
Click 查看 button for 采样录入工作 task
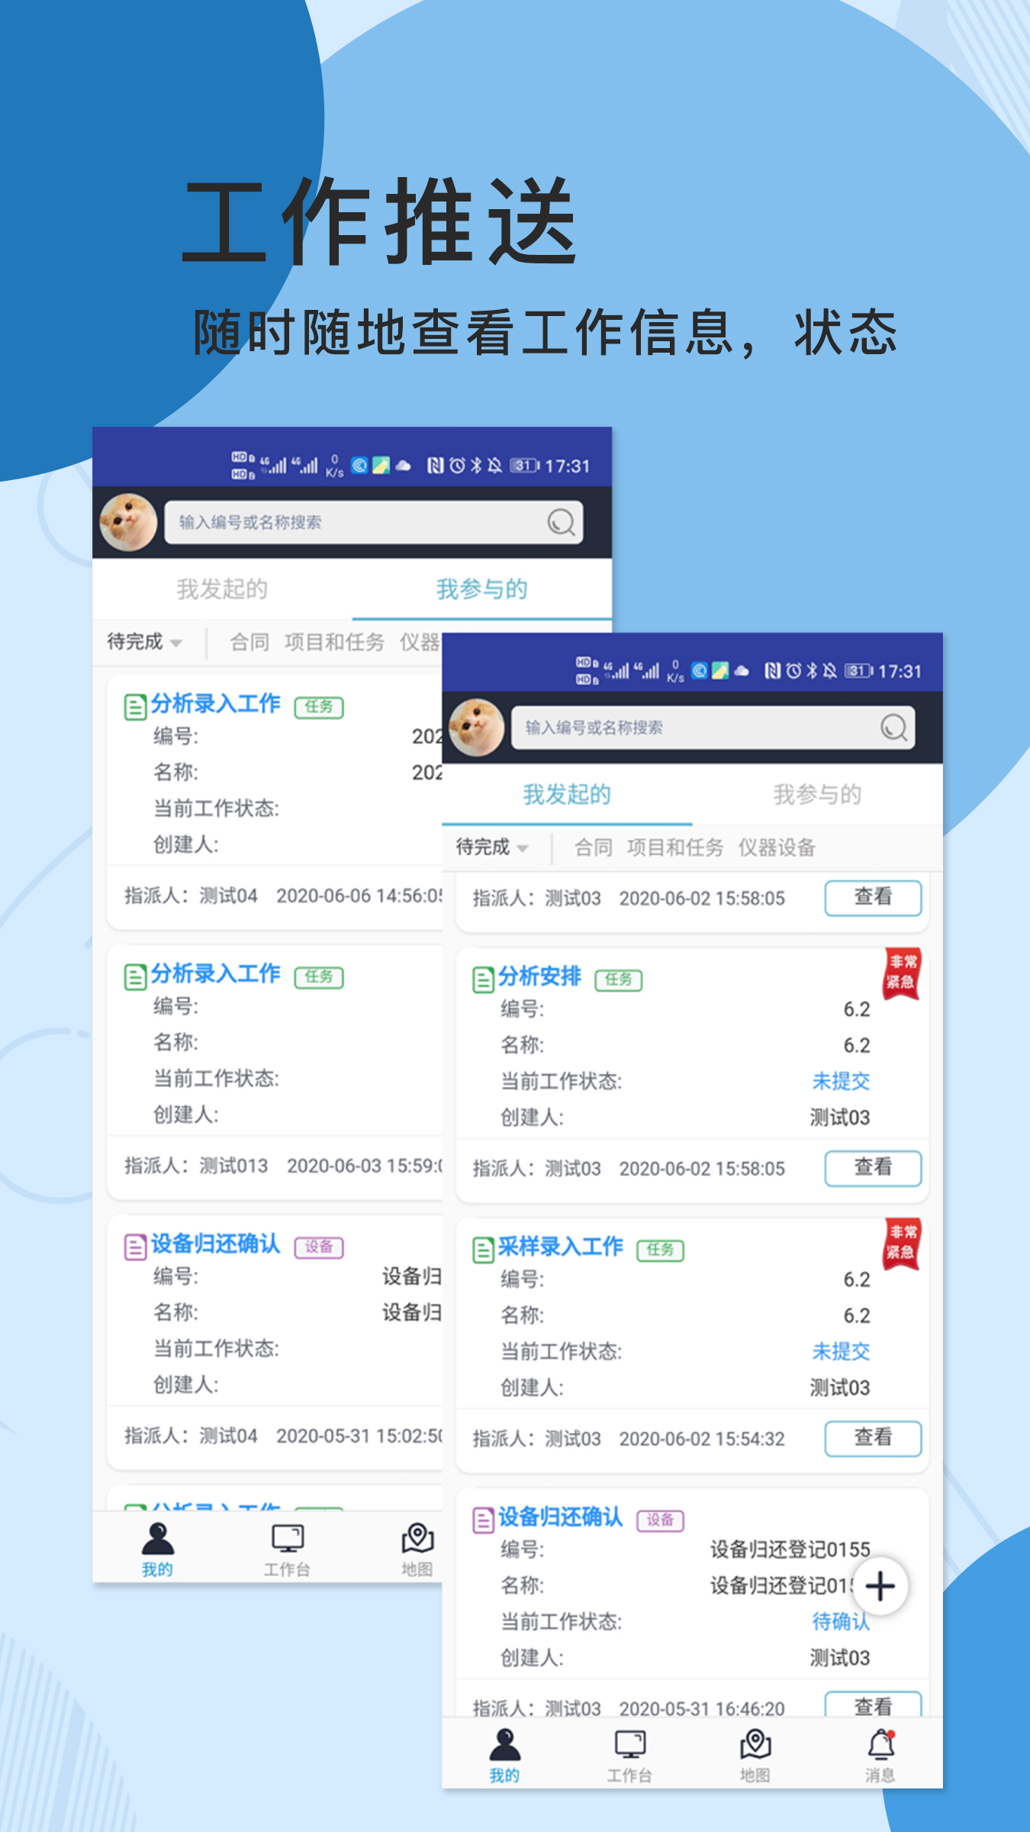click(872, 1438)
